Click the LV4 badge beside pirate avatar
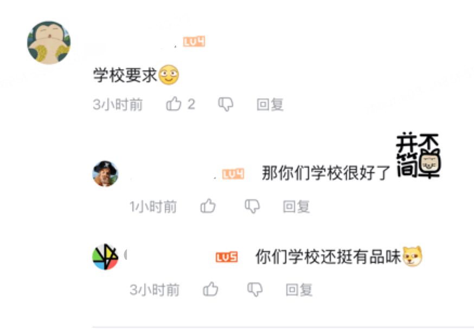Viewport: 474px width, 329px height. (x=233, y=174)
